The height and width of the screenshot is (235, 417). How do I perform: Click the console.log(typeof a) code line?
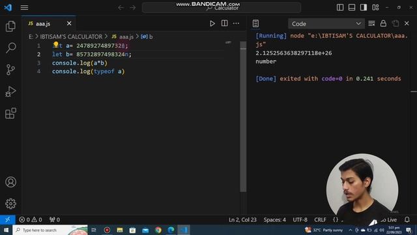point(89,71)
